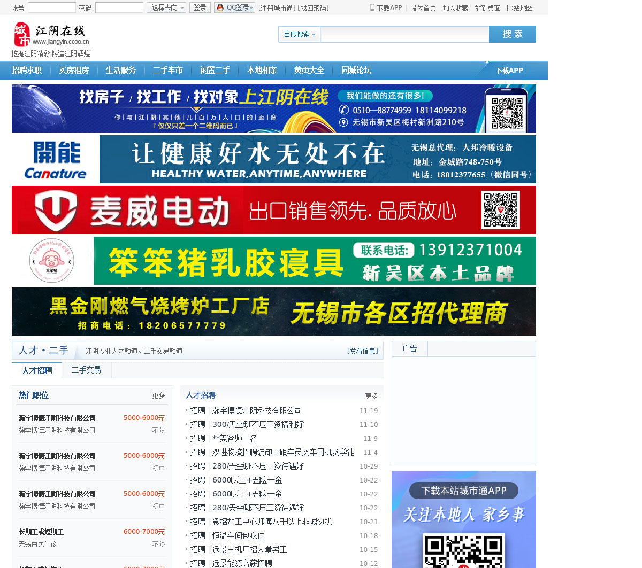This screenshot has width=642, height=568.
Task: Click the 发布信息 link
Action: point(363,351)
